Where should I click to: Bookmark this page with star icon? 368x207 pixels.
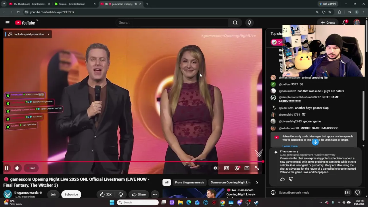tap(330, 12)
